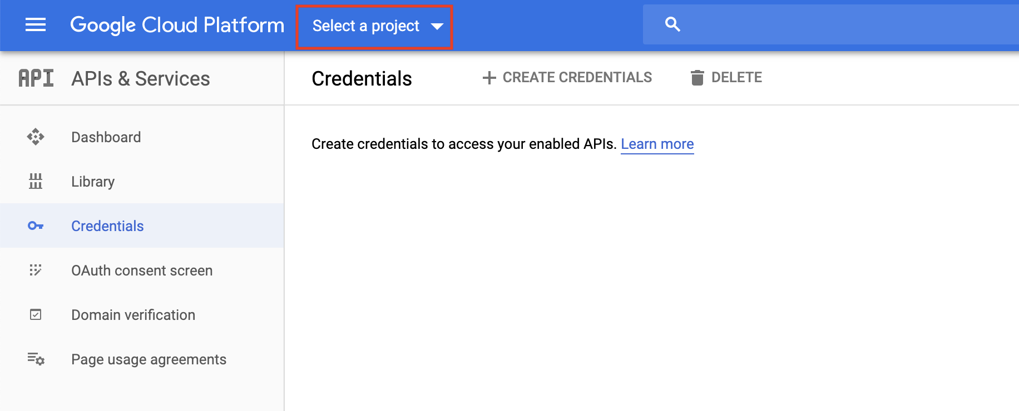Image resolution: width=1019 pixels, height=411 pixels.
Task: Click the API logo icon
Action: 36,78
